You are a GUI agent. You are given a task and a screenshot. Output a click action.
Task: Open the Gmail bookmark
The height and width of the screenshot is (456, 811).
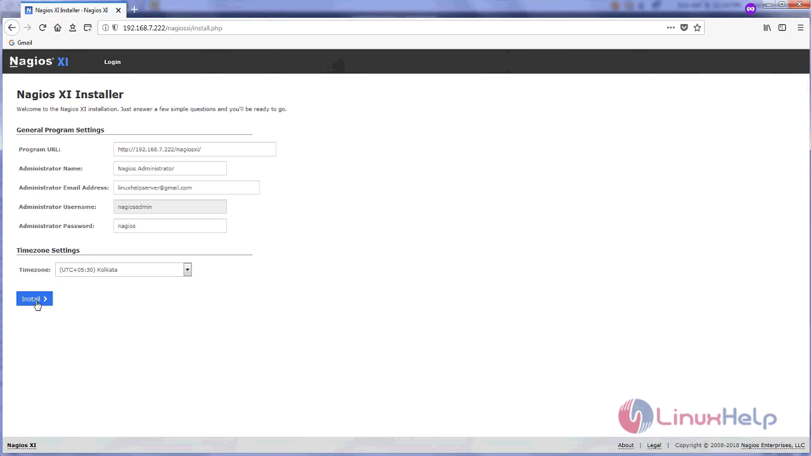(x=20, y=42)
